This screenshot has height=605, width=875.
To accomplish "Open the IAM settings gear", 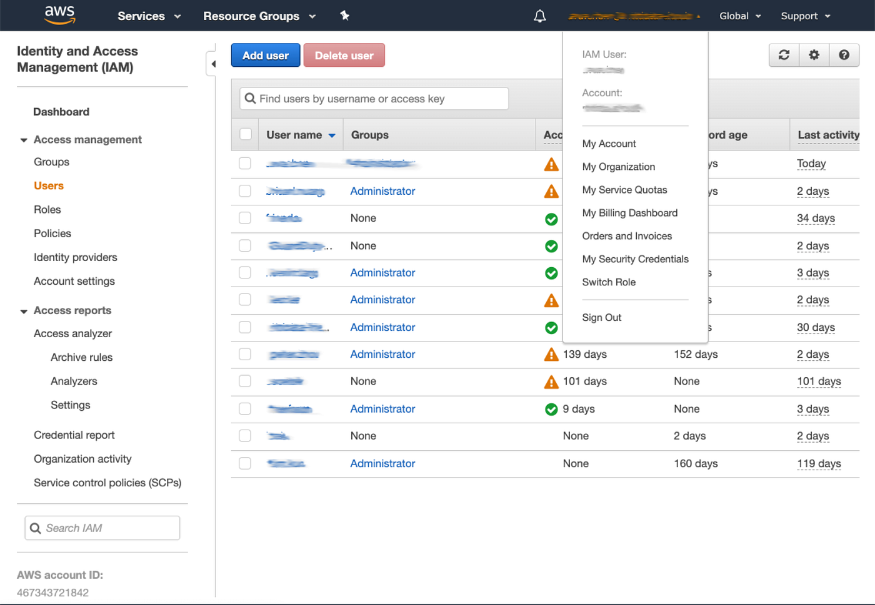I will pyautogui.click(x=814, y=55).
